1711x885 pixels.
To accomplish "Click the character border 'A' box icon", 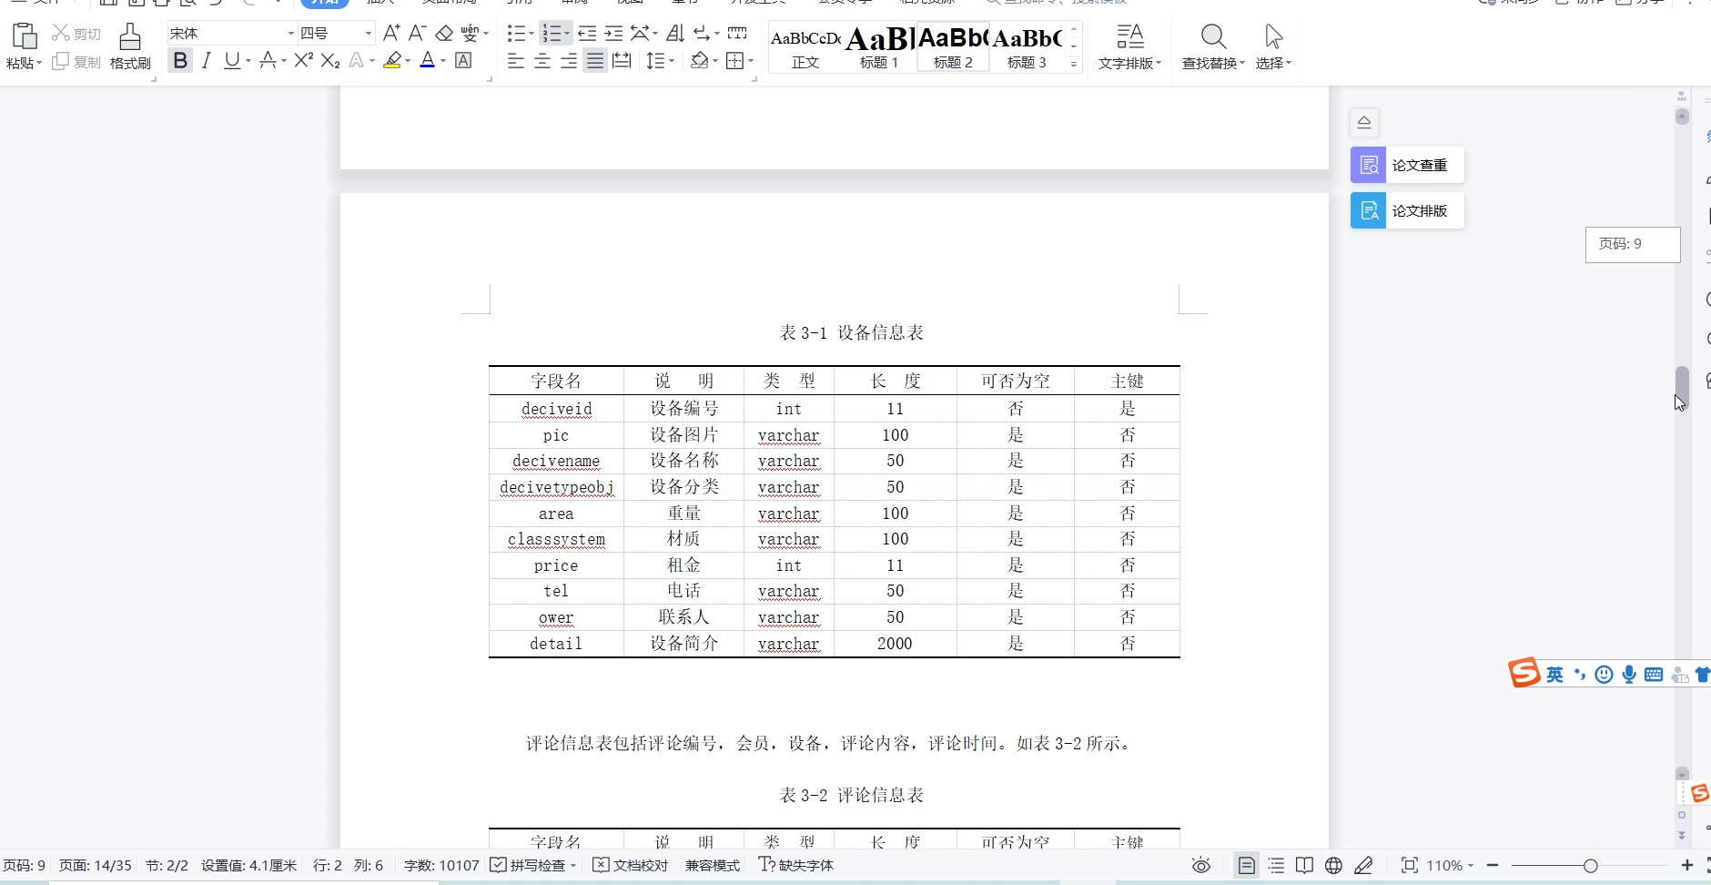I will (x=463, y=61).
